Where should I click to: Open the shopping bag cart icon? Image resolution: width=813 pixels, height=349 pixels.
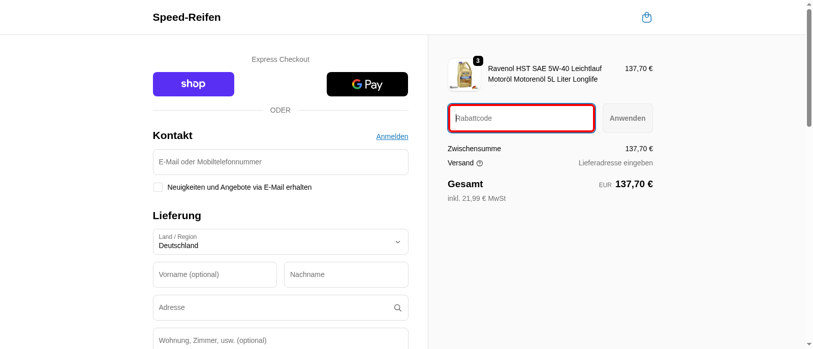[646, 18]
